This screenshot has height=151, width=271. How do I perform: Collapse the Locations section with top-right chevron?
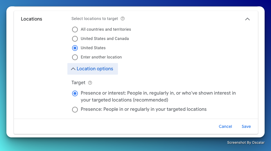pyautogui.click(x=247, y=19)
